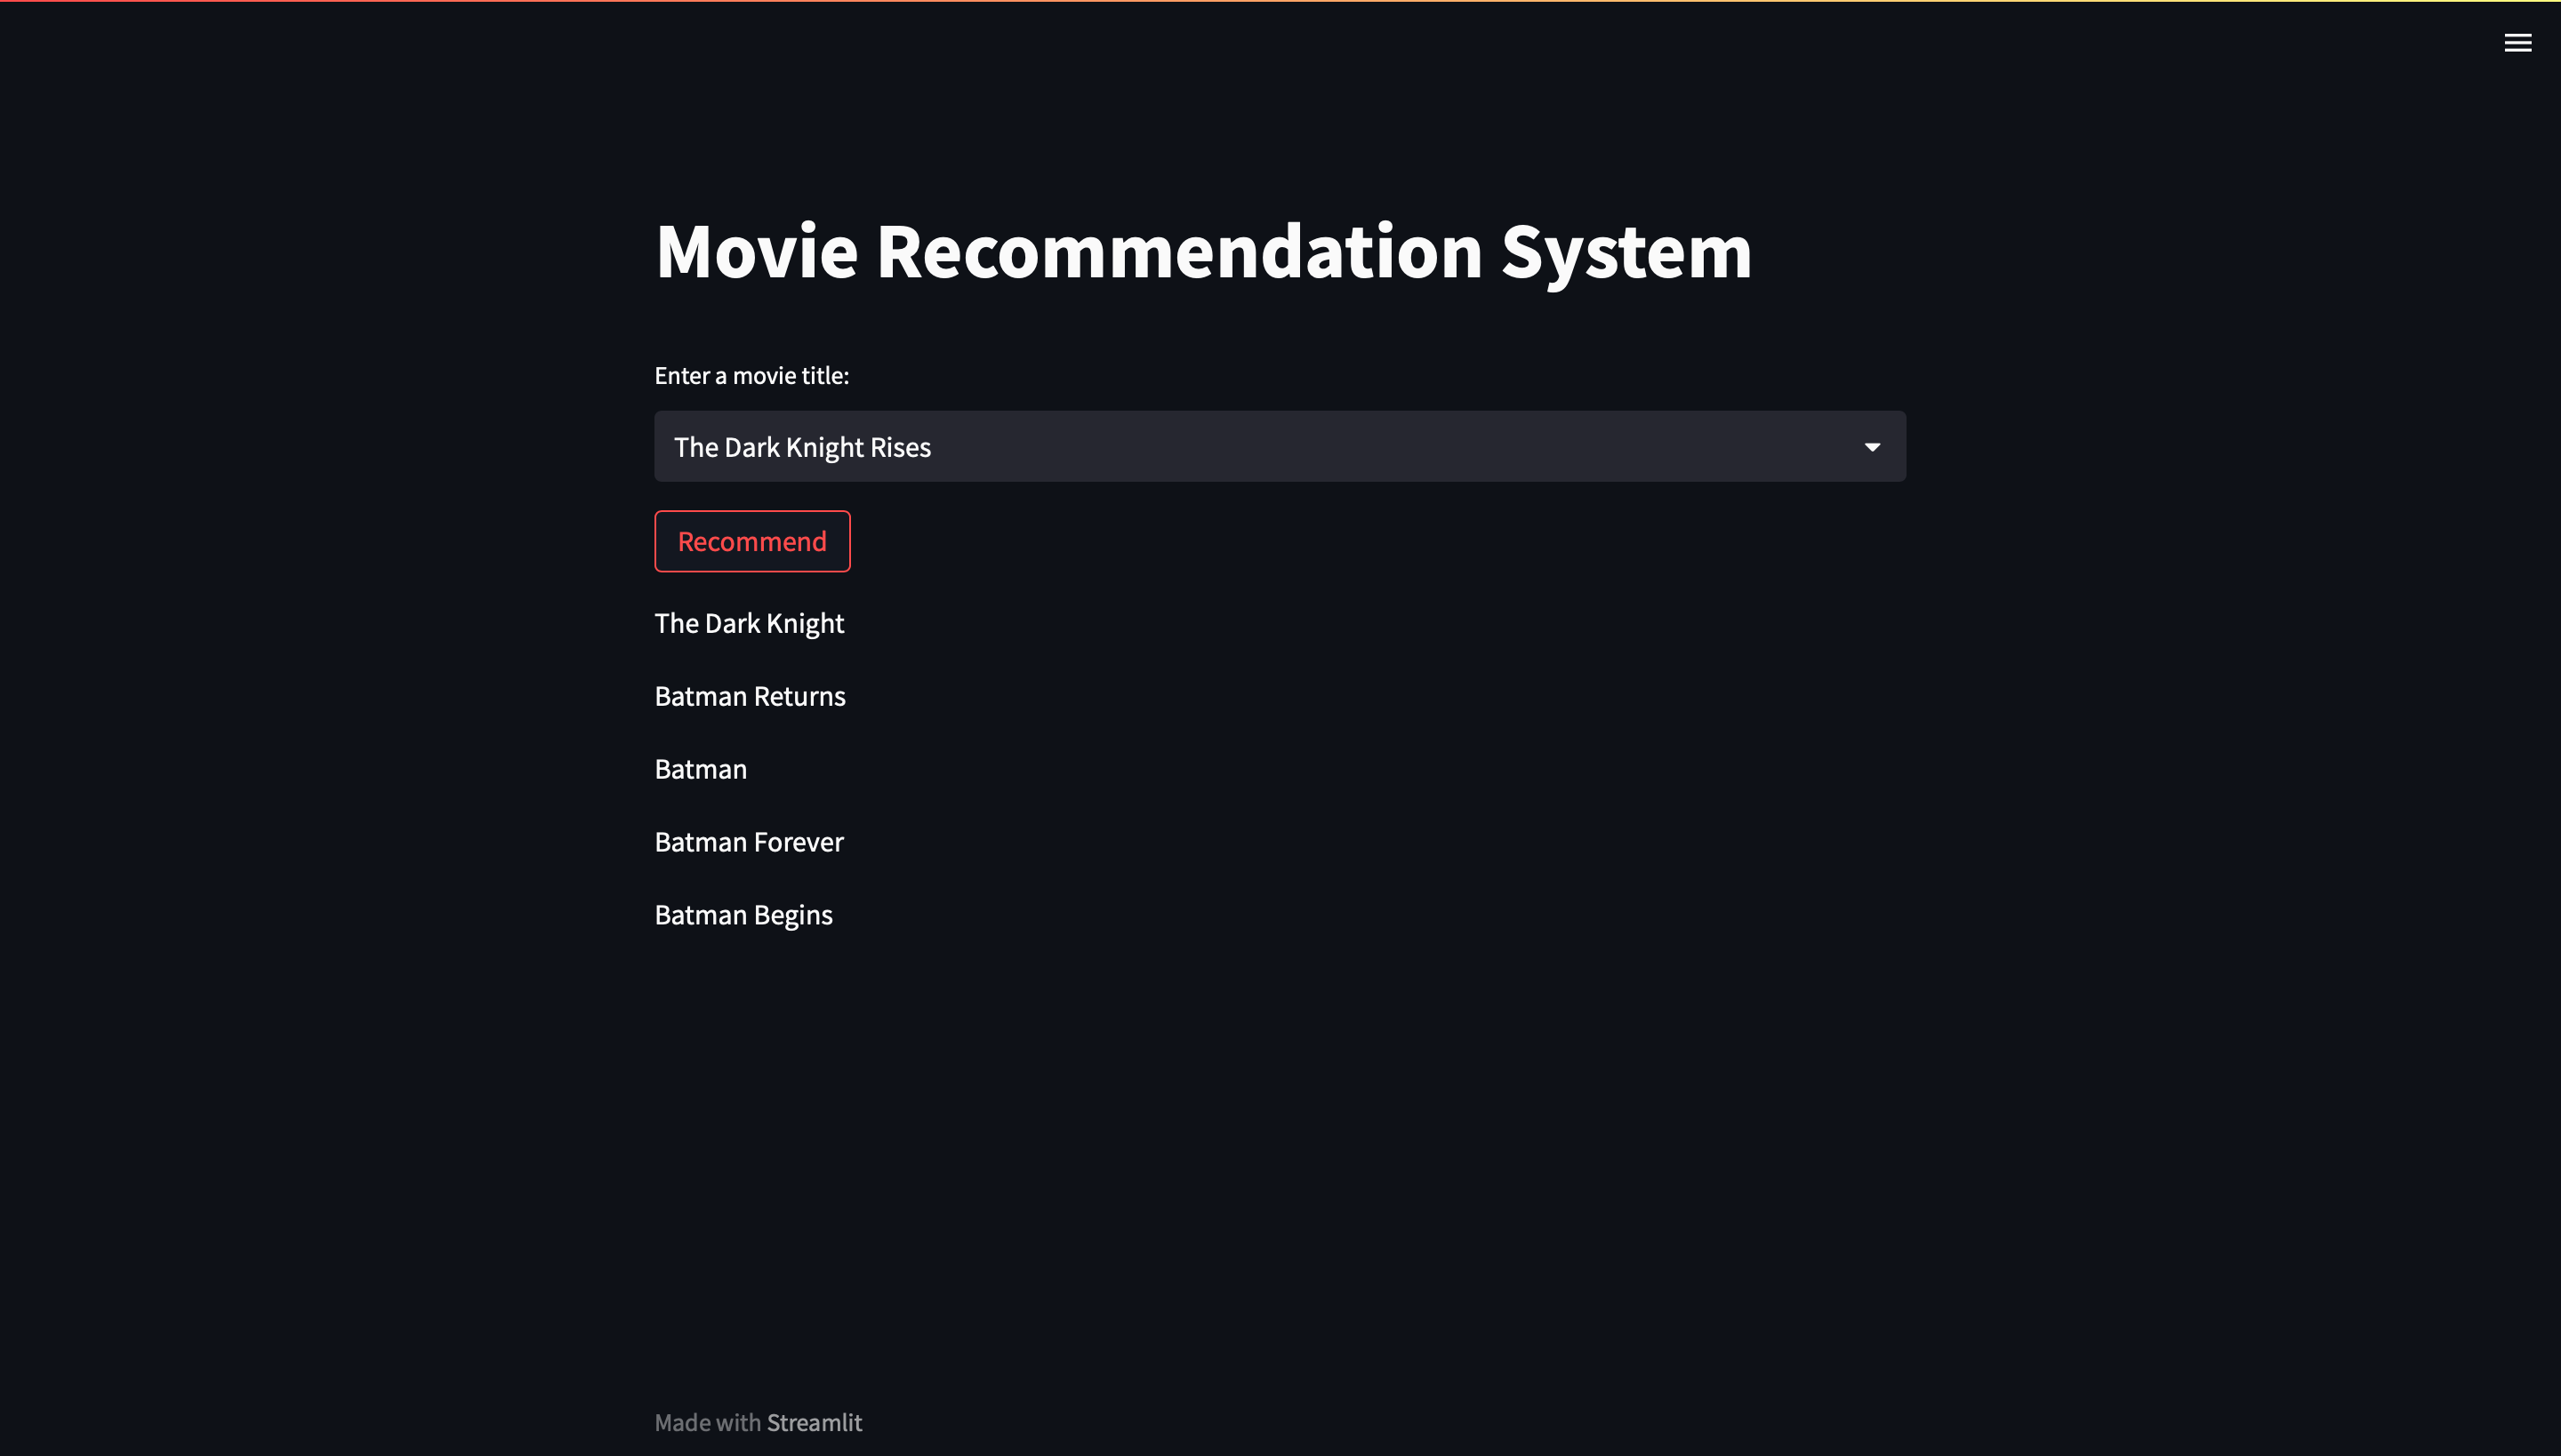The width and height of the screenshot is (2561, 1456).
Task: Select 'The Dark Knight' recommendation
Action: 750,622
